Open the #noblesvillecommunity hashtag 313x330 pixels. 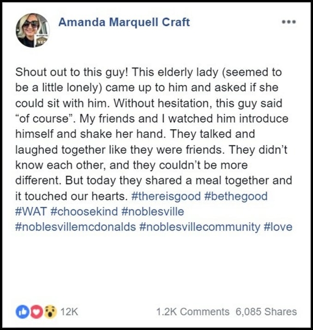(199, 227)
